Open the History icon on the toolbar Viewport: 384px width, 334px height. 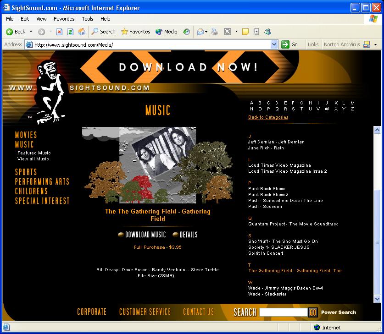[186, 32]
